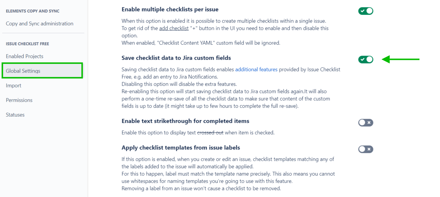View the Statuses settings

[15, 115]
